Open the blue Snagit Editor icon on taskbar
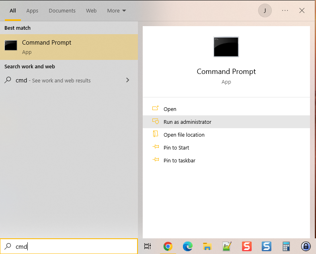 [x=267, y=246]
